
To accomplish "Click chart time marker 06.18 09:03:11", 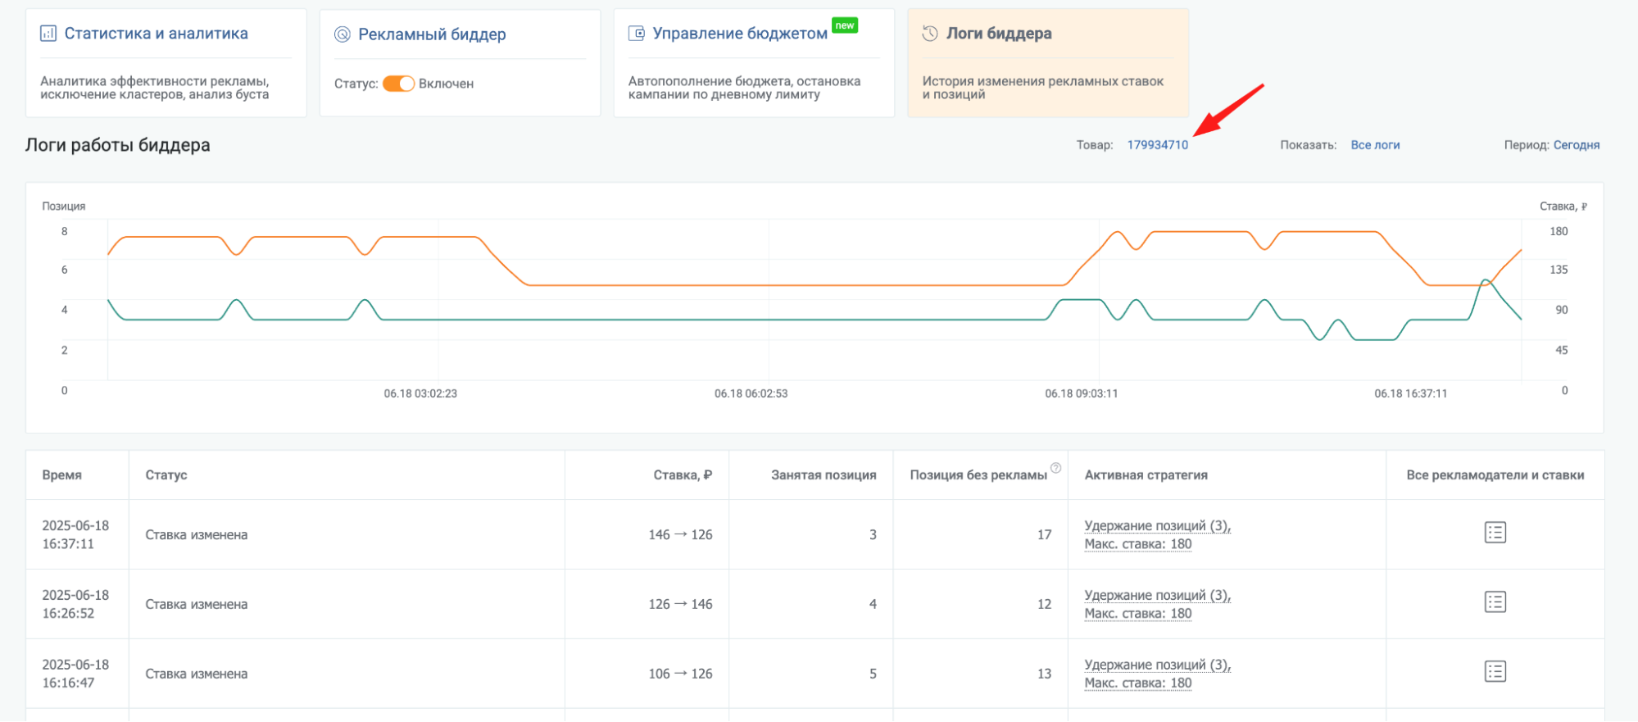I will [1081, 393].
